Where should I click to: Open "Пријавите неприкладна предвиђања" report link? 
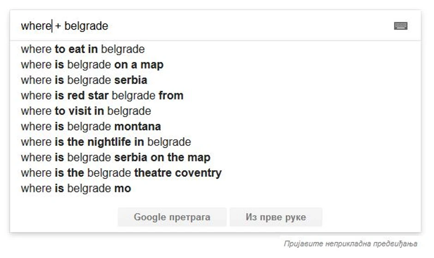(x=350, y=243)
